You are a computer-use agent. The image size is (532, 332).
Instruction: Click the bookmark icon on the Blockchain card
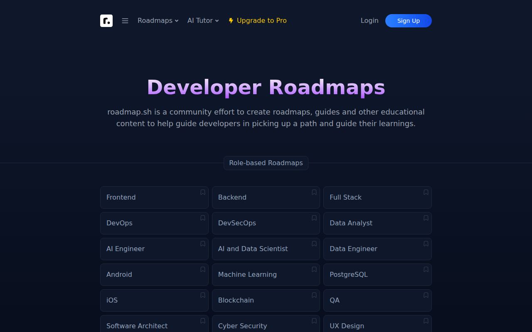[x=314, y=295]
